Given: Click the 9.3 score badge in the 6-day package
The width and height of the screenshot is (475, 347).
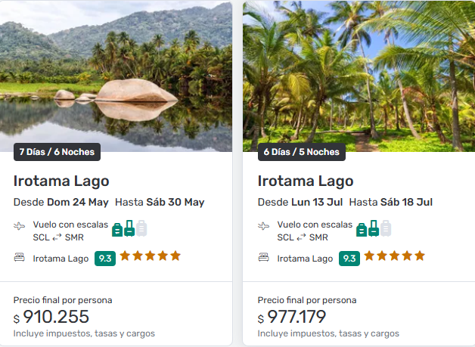Looking at the screenshot, I should pos(349,259).
